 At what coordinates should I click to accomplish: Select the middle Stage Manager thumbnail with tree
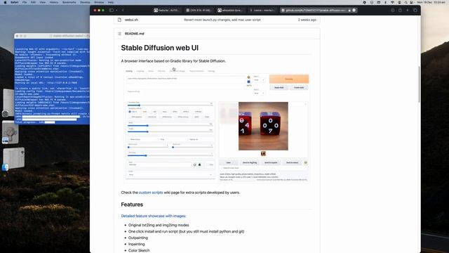(x=10, y=132)
